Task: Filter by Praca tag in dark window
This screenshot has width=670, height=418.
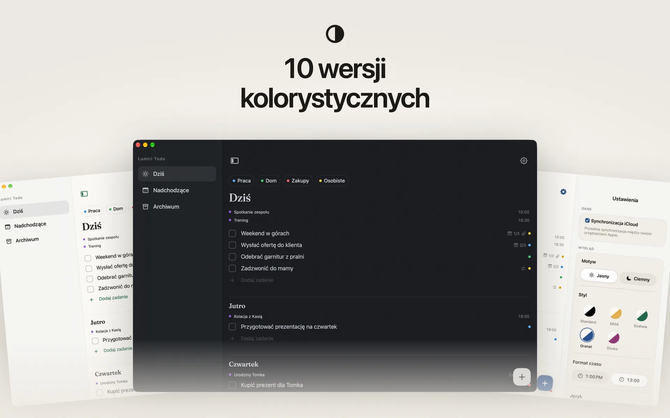Action: click(241, 181)
